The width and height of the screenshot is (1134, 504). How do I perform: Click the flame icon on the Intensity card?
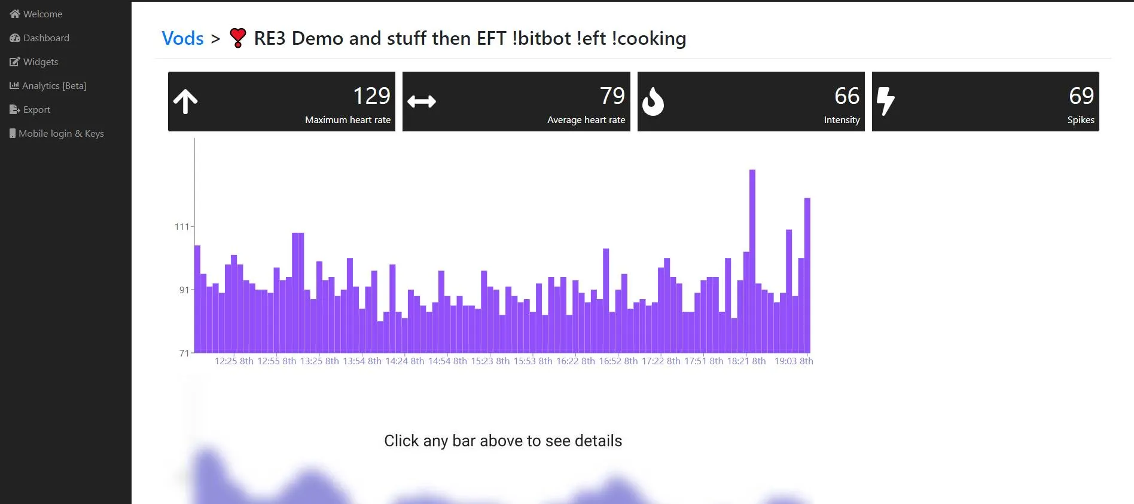click(x=653, y=102)
